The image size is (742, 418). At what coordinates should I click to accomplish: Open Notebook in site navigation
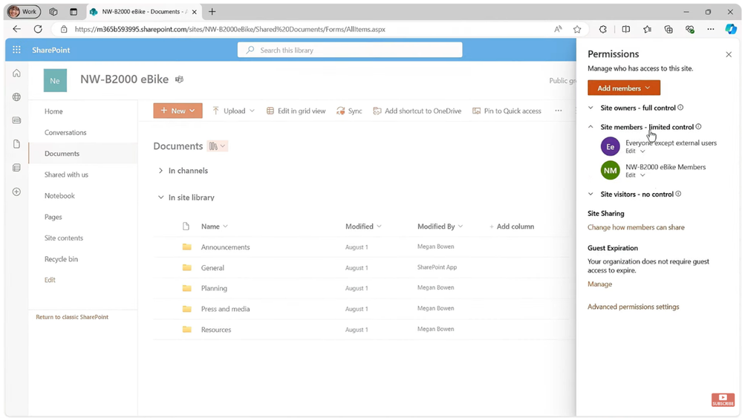click(x=59, y=196)
